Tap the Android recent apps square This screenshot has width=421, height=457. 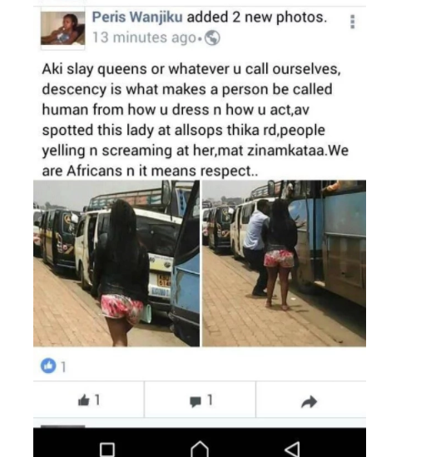click(x=107, y=450)
